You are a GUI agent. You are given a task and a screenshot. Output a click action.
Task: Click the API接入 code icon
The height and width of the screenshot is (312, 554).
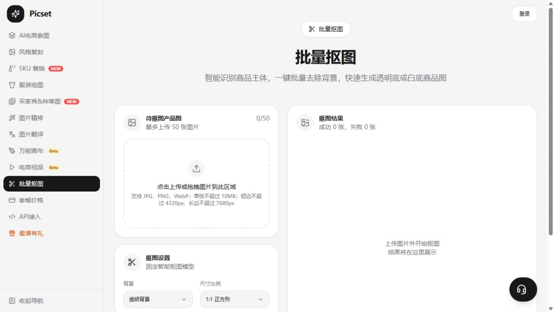[x=12, y=217]
